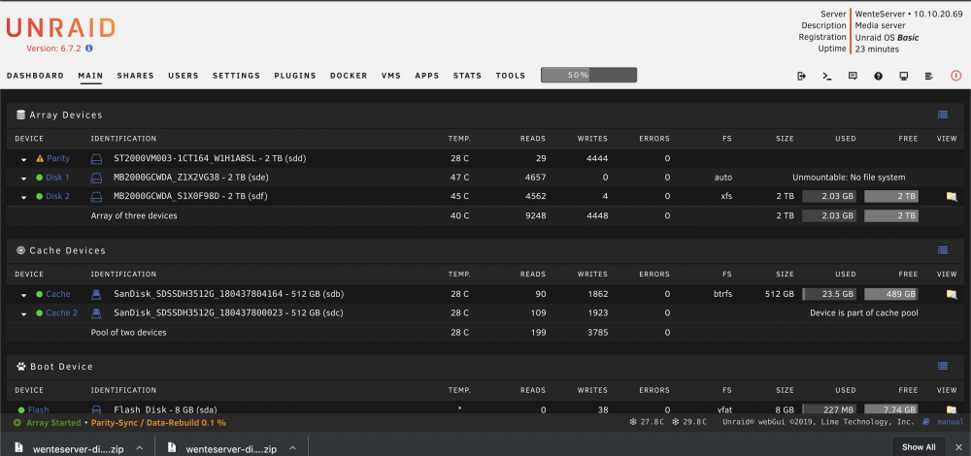The image size is (971, 456).
Task: Click the red power alert icon
Action: (955, 76)
